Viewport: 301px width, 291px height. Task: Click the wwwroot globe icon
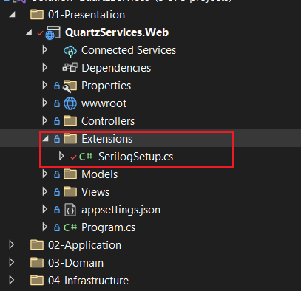[70, 103]
